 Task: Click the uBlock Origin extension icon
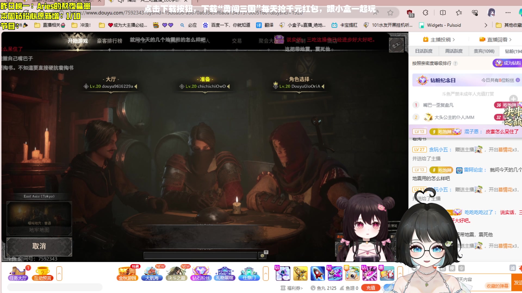410,13
